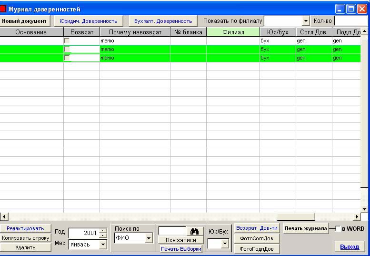Image resolution: width=370 pixels, height=256 pixels.
Task: Select '№ бланка' column header
Action: 188,32
